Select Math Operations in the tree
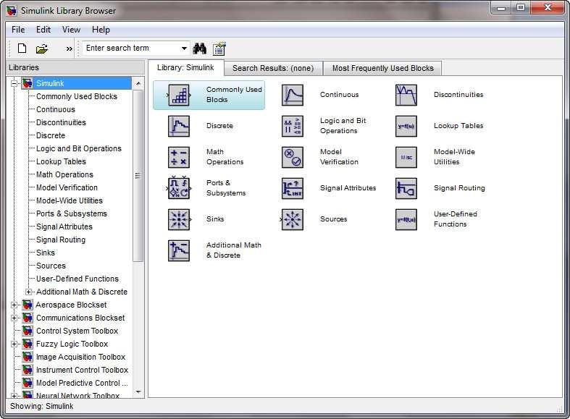This screenshot has height=419, width=570. (x=64, y=174)
